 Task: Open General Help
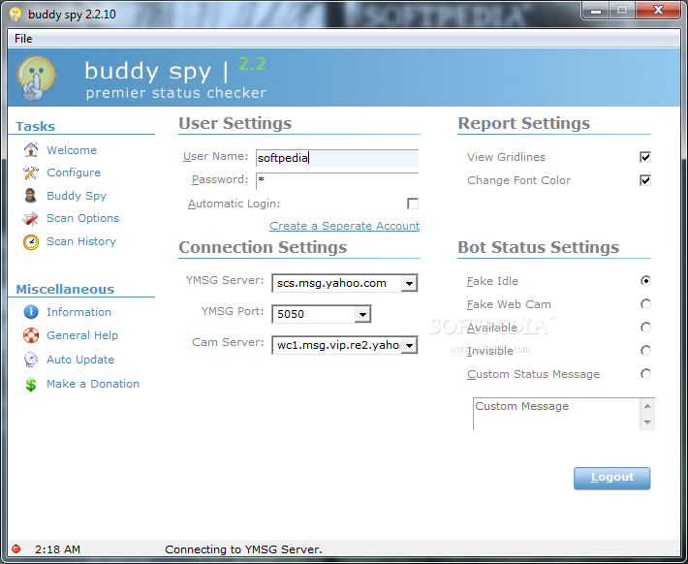pyautogui.click(x=82, y=335)
